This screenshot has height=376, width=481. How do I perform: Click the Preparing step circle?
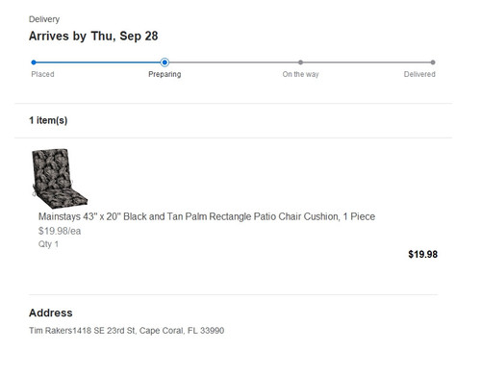[x=165, y=63]
